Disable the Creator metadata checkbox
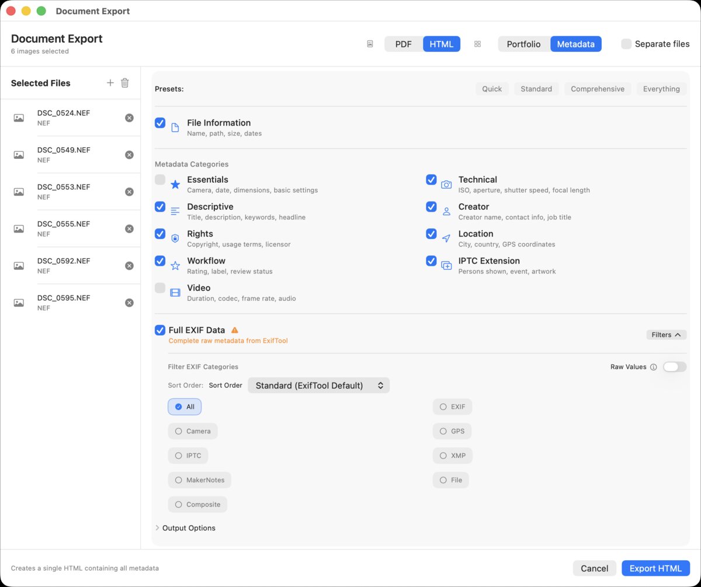701x587 pixels. click(x=431, y=207)
